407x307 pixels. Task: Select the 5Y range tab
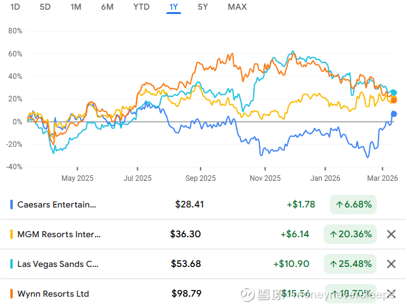pyautogui.click(x=203, y=7)
